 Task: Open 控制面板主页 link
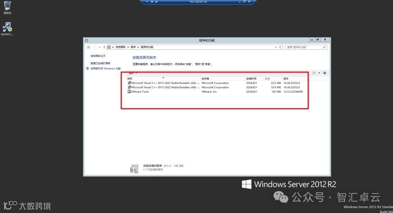point(98,56)
